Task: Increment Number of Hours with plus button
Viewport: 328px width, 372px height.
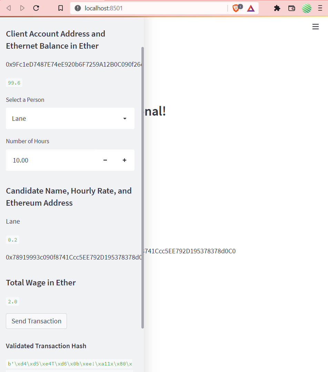Action: (125, 160)
